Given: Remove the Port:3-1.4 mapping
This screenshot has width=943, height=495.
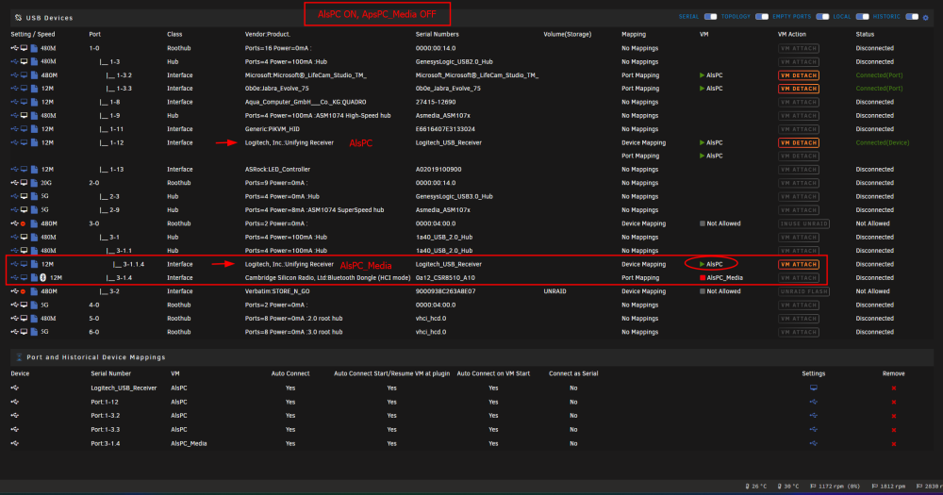Looking at the screenshot, I should click(894, 444).
